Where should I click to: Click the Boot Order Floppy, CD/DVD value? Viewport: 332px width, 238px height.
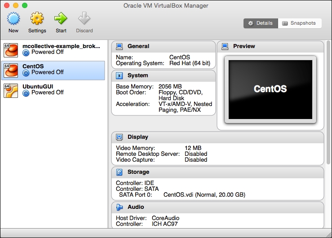[x=181, y=95]
